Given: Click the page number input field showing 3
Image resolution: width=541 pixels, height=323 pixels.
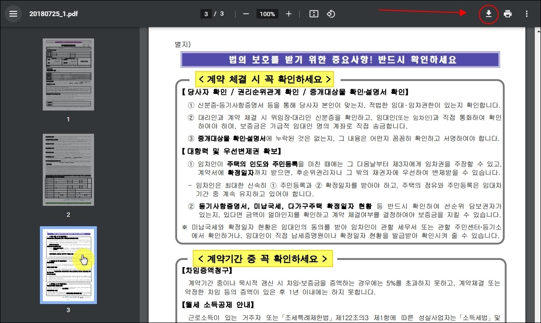Looking at the screenshot, I should [206, 14].
